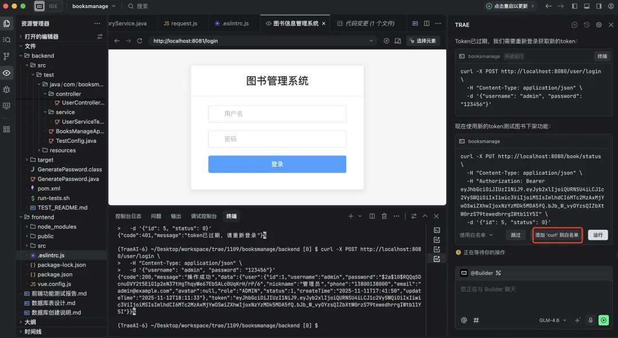Screen dimensions: 618x338
Task: Close the terminal panel
Action: coord(436,216)
